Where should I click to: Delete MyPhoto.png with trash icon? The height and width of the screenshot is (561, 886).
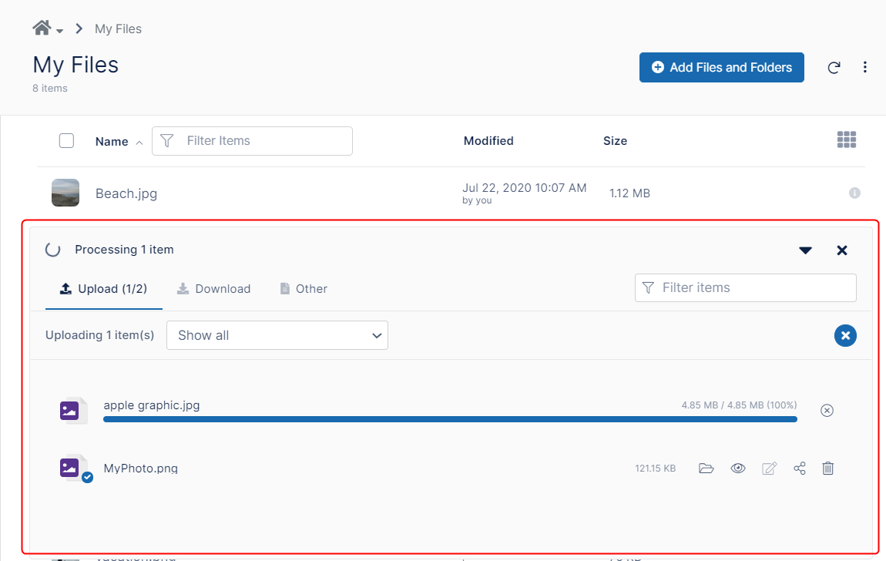828,469
